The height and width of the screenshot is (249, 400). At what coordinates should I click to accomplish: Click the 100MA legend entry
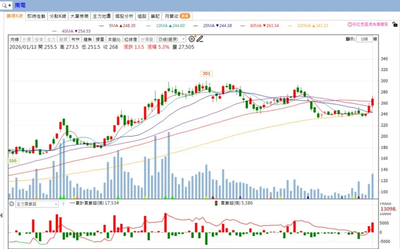tap(308, 25)
